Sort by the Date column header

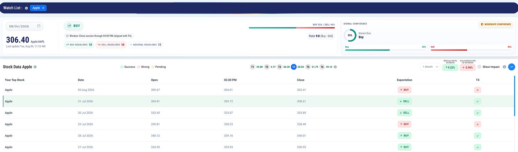click(81, 80)
